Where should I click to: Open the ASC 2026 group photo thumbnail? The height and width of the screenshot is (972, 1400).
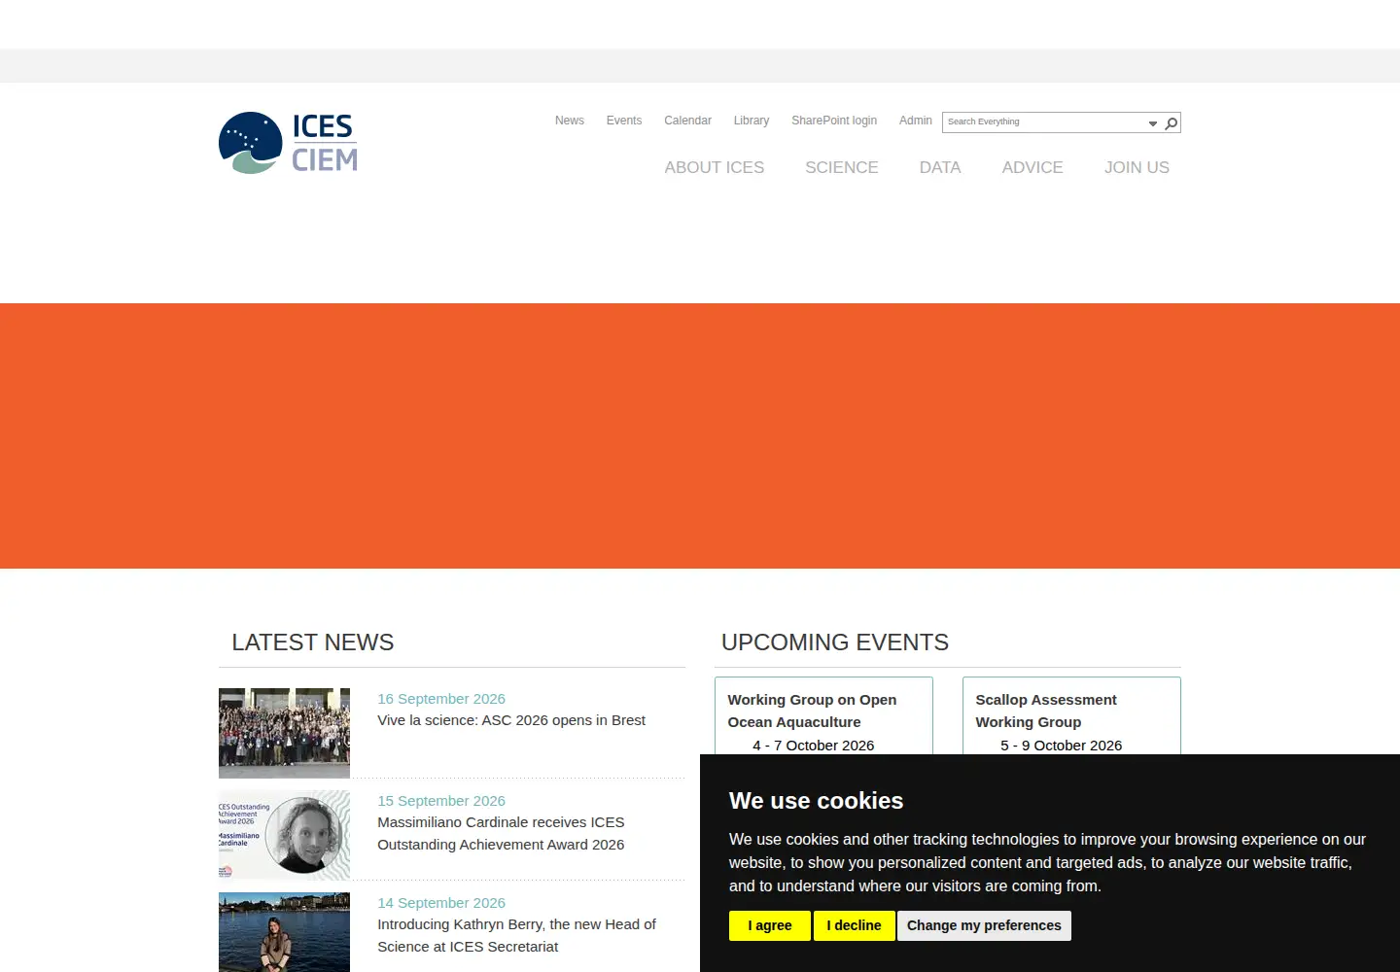point(284,733)
